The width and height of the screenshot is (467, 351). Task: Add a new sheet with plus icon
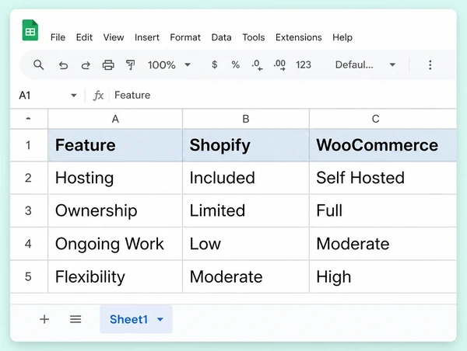(x=44, y=319)
